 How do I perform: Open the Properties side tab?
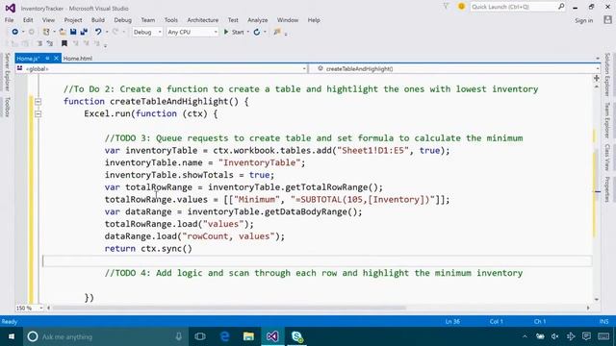click(607, 189)
